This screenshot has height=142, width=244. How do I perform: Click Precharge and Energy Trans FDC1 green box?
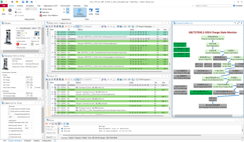point(201,92)
